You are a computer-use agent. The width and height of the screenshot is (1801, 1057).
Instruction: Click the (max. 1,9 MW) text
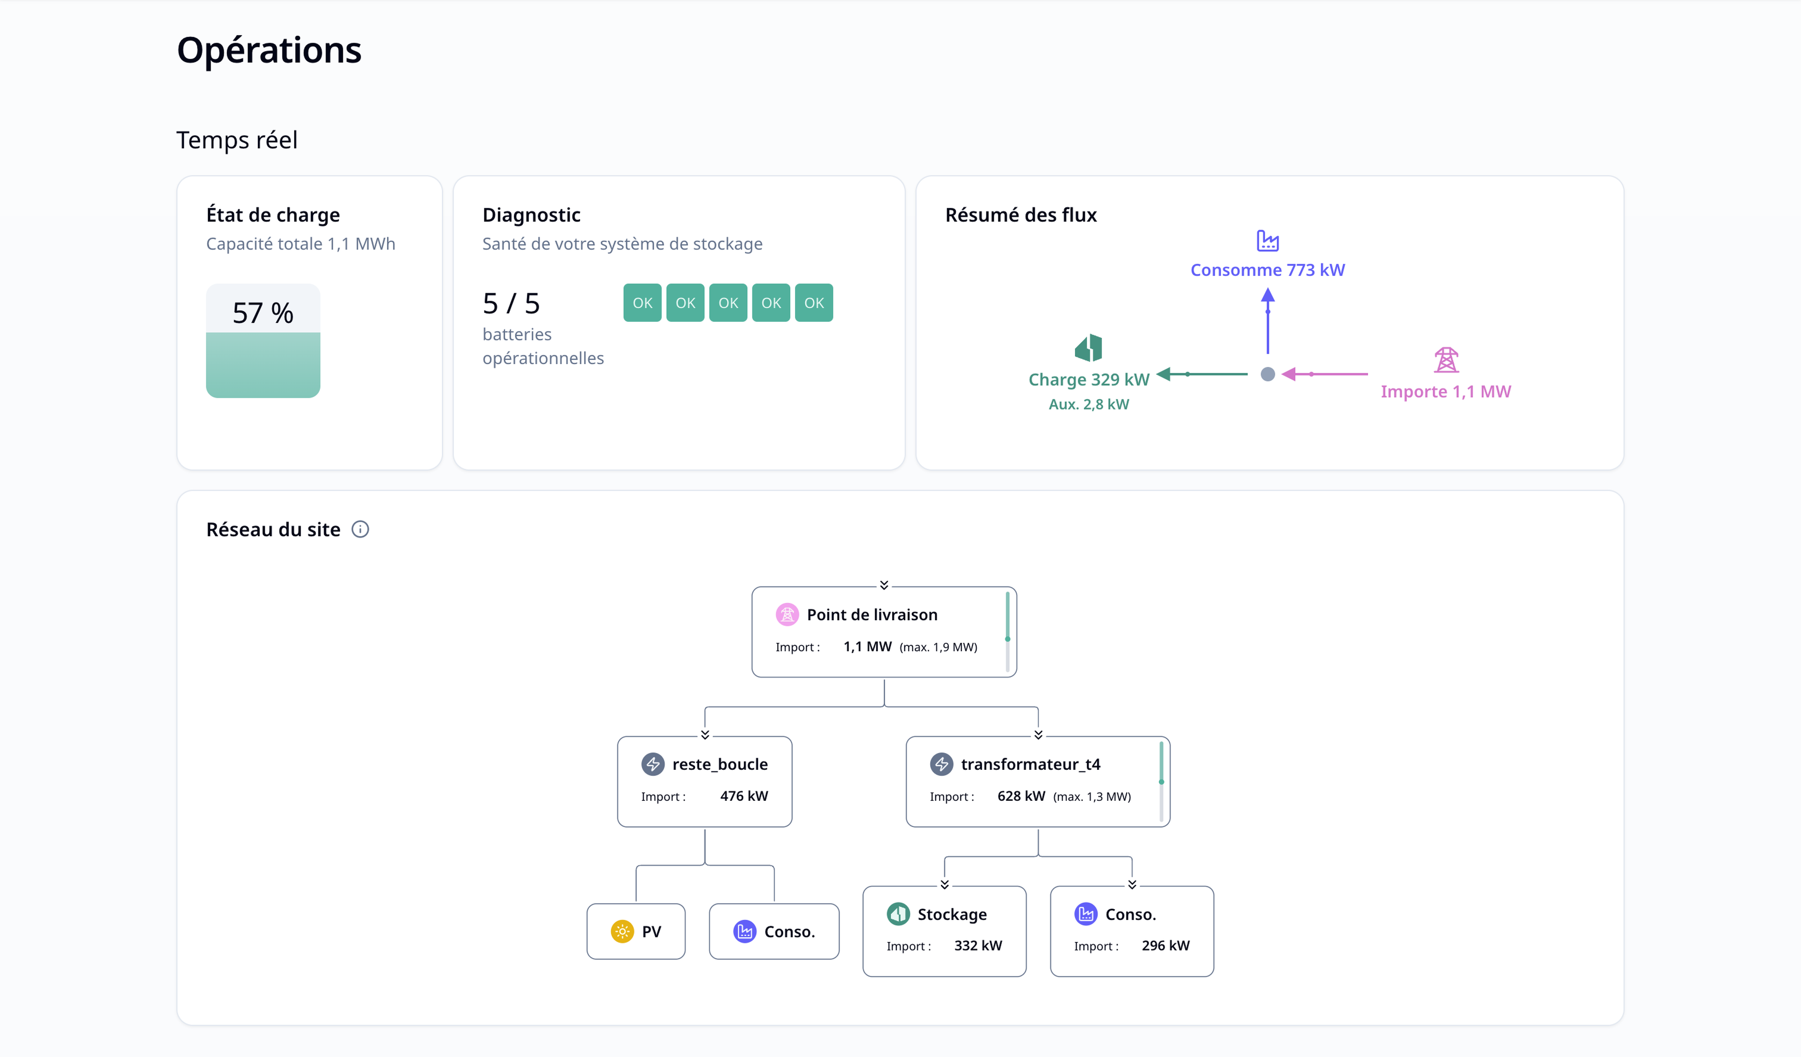[x=938, y=647]
